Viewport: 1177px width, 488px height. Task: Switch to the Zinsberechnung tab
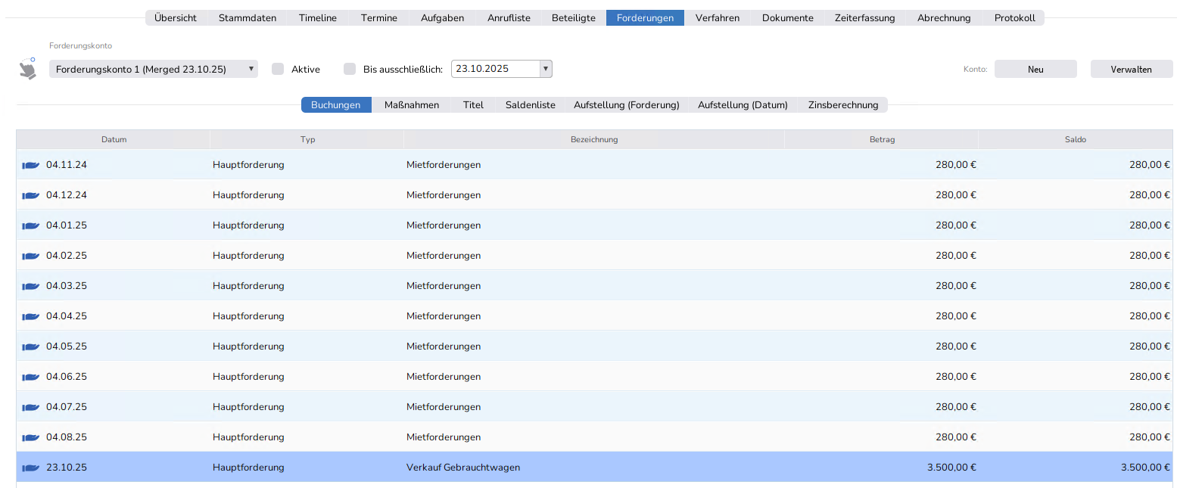pyautogui.click(x=842, y=105)
